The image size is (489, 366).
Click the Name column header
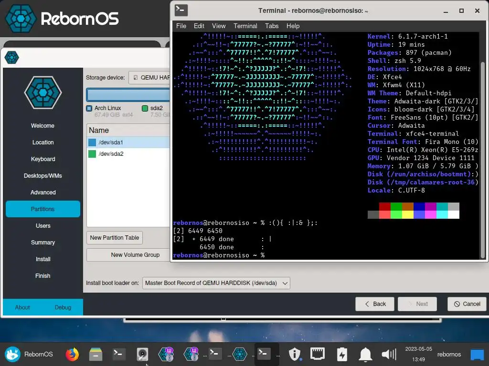[128, 130]
